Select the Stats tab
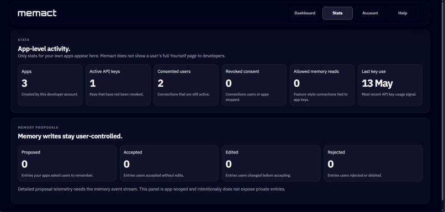Image resolution: width=445 pixels, height=212 pixels. [337, 13]
